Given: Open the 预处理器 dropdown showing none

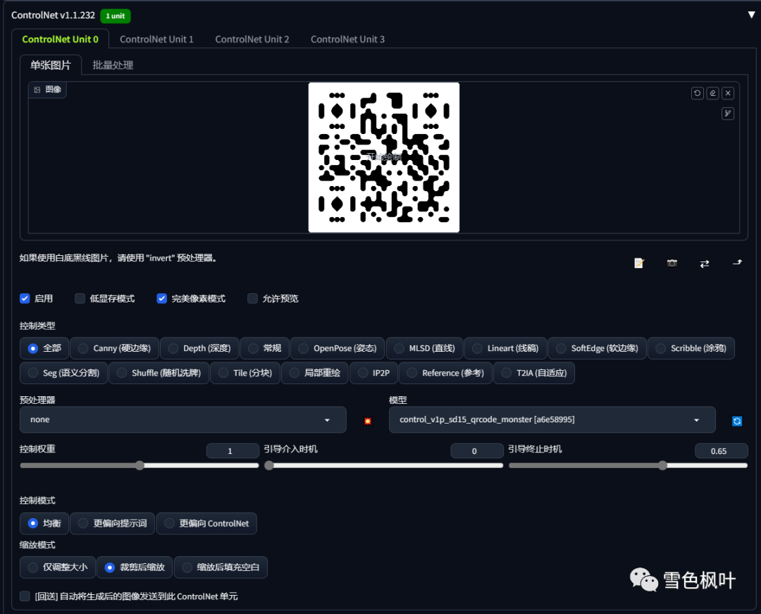Looking at the screenshot, I should tap(183, 419).
